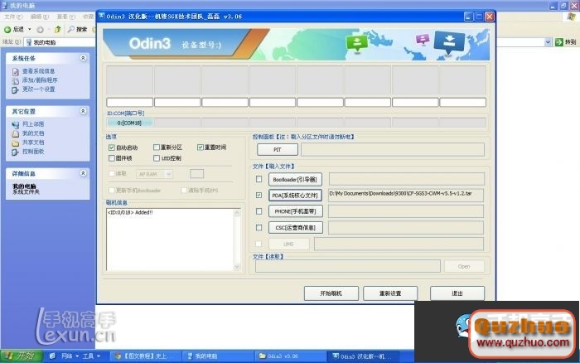Click the My Computer address field
580x363 pixels.
(x=288, y=42)
